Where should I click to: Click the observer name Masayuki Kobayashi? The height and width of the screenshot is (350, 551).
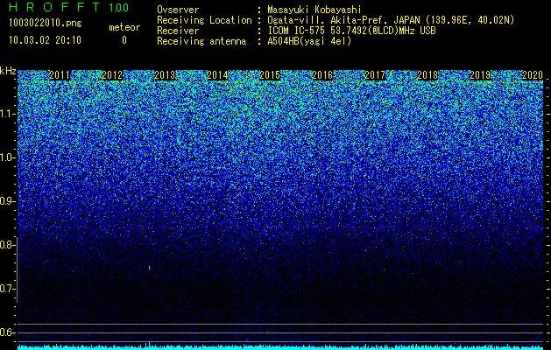coord(314,10)
